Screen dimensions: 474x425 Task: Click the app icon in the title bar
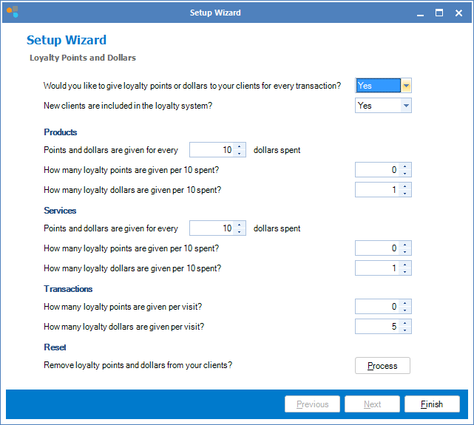12,12
